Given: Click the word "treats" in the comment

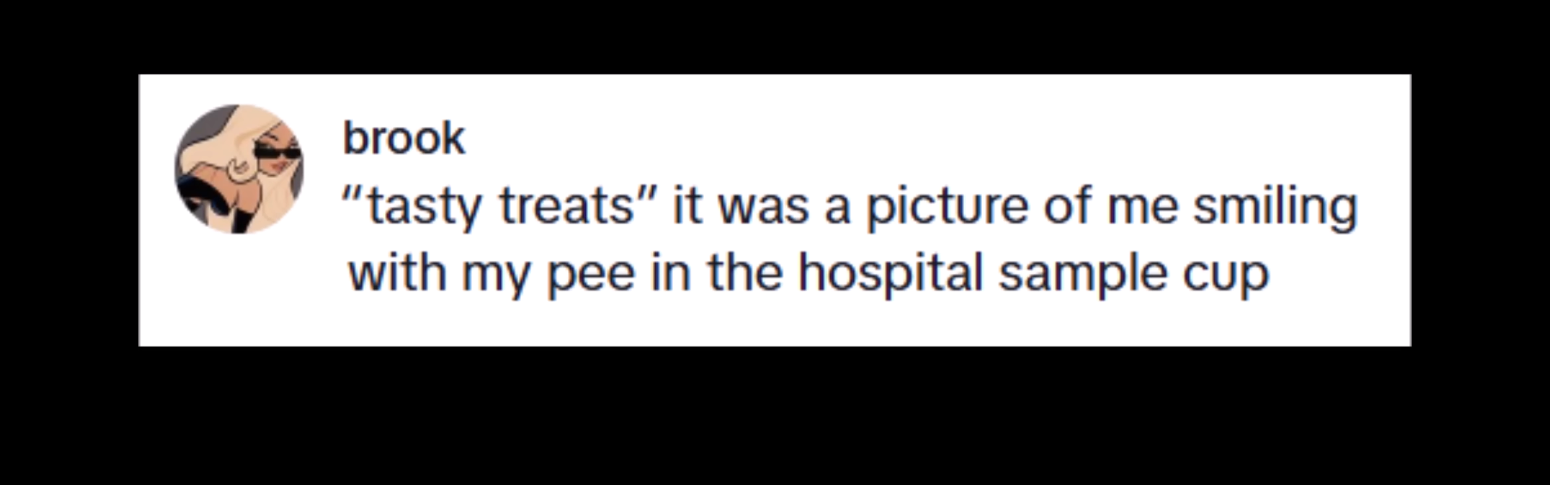Looking at the screenshot, I should (567, 206).
